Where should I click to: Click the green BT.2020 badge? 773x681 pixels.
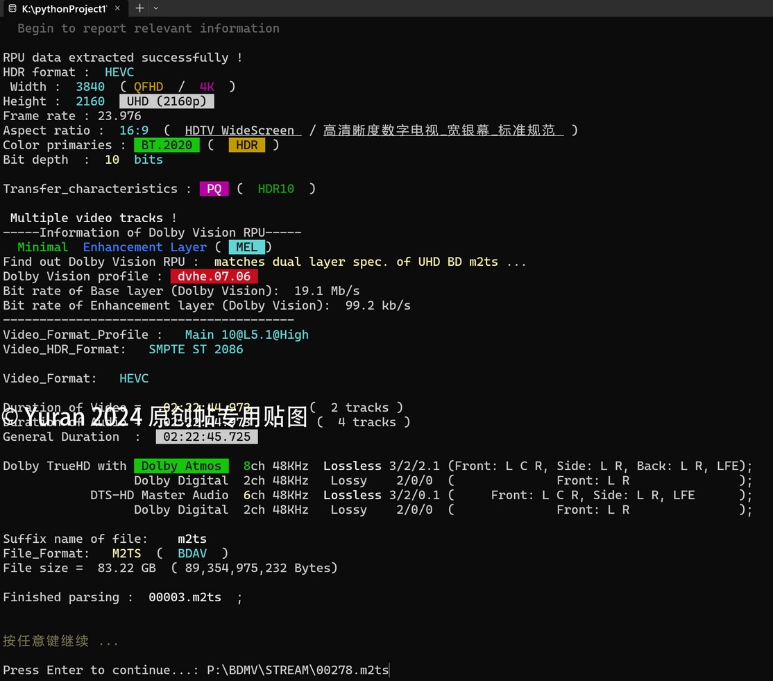[x=167, y=145]
